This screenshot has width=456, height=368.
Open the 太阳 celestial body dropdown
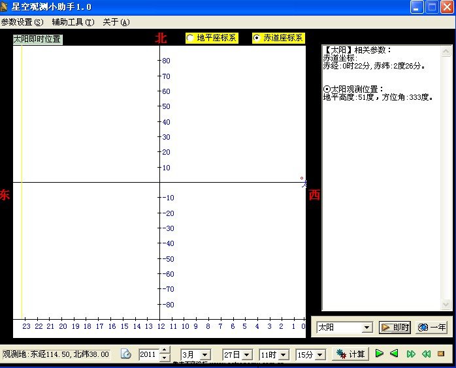(367, 328)
